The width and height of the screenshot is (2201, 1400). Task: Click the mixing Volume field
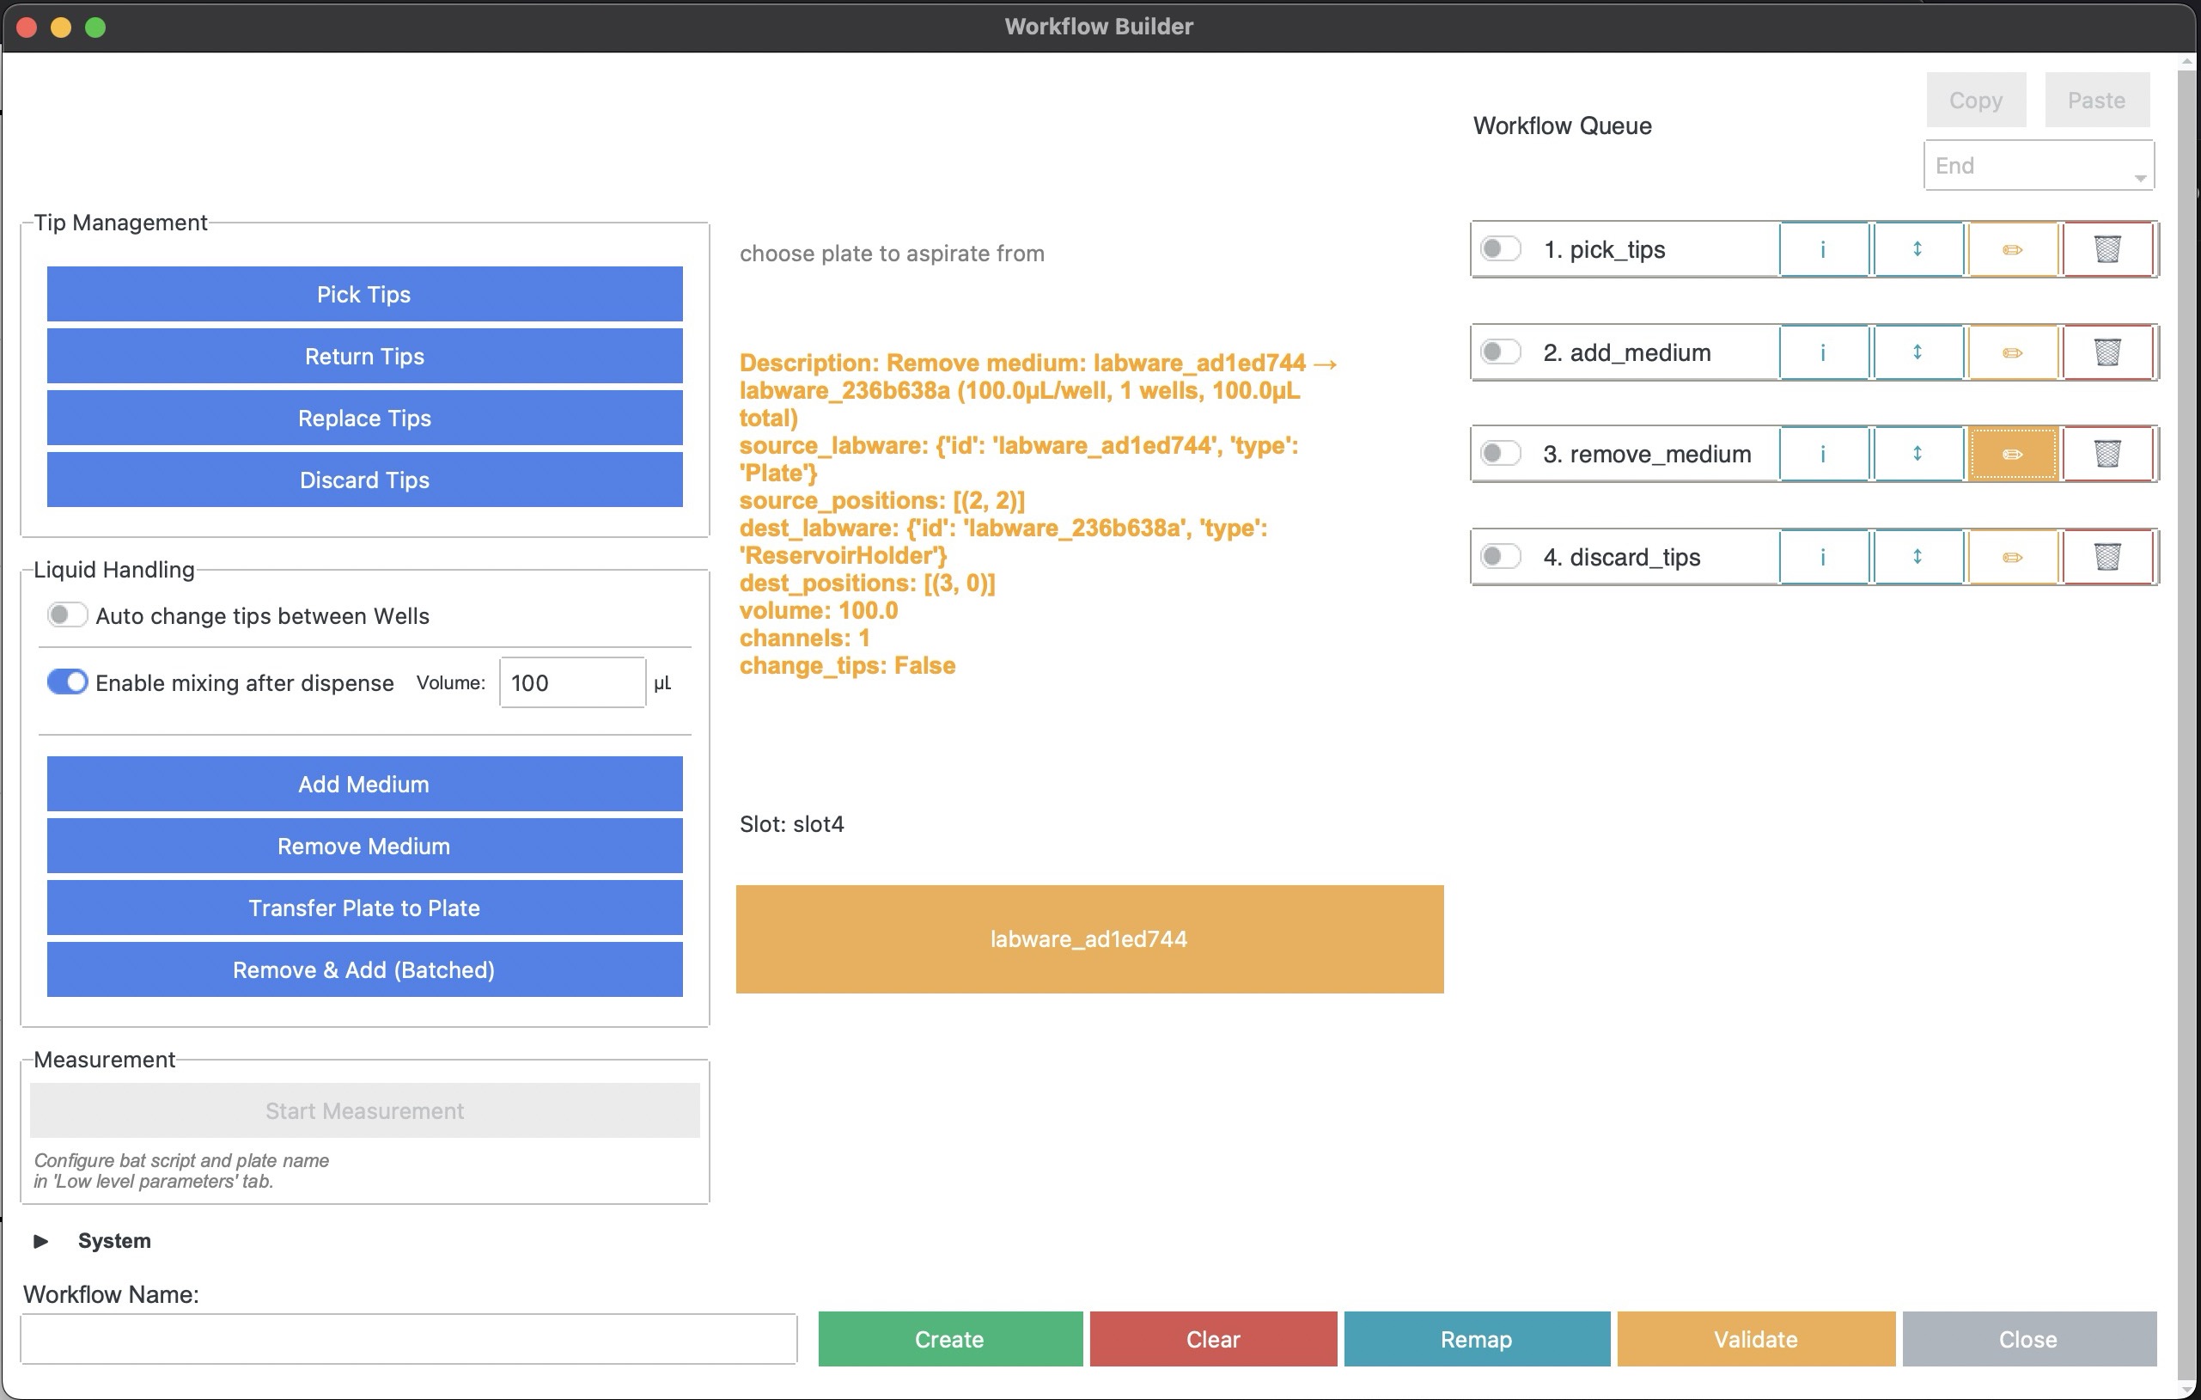pyautogui.click(x=571, y=683)
